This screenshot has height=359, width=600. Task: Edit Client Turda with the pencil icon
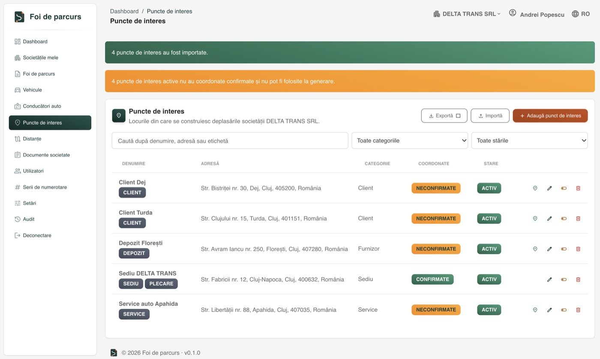(x=549, y=218)
